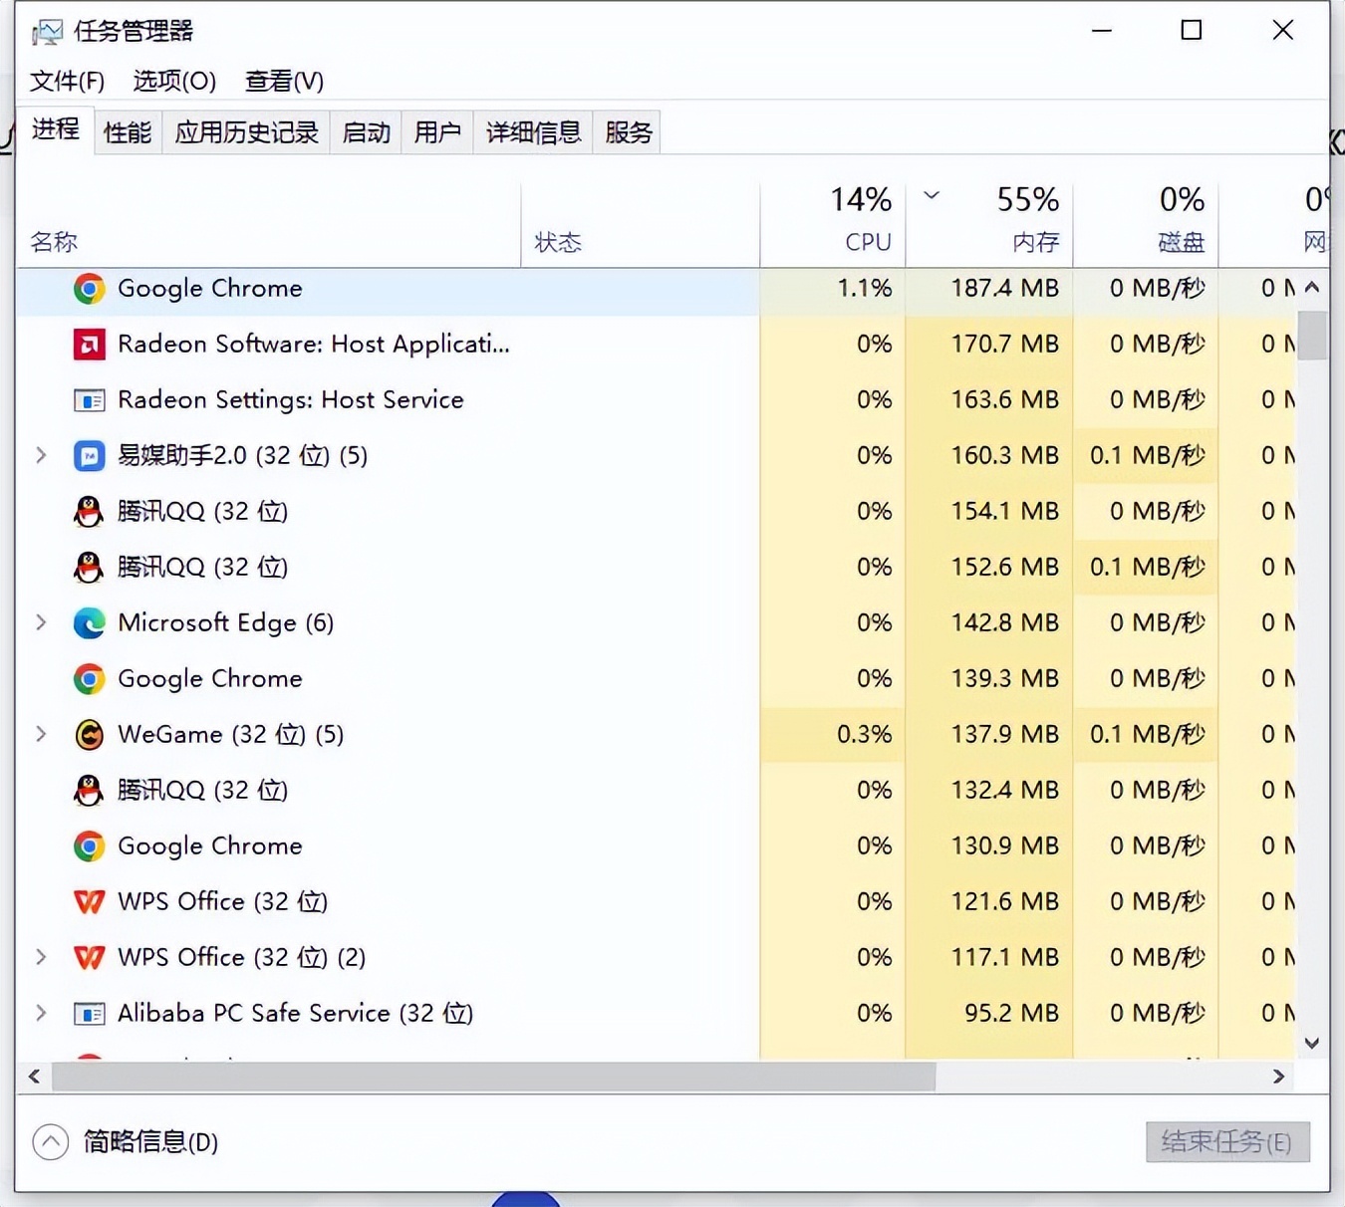1345x1207 pixels.
Task: Click the Microsoft Edge icon
Action: [x=89, y=622]
